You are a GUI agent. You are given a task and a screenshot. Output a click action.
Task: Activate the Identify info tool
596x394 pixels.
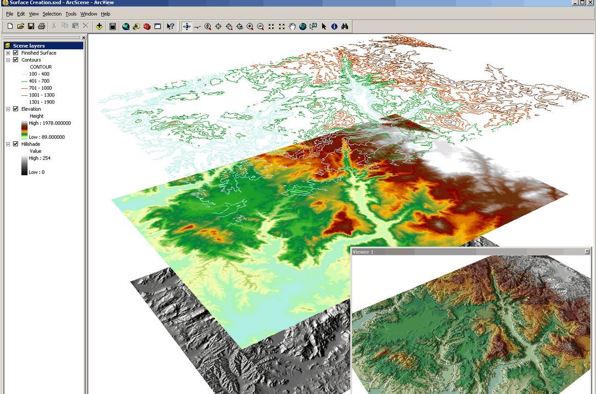[334, 26]
